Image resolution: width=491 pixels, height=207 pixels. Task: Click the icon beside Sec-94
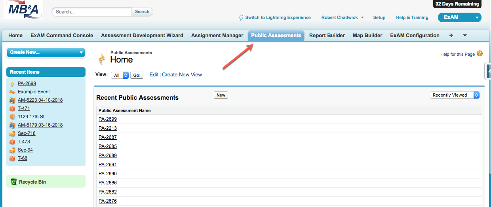click(12, 150)
